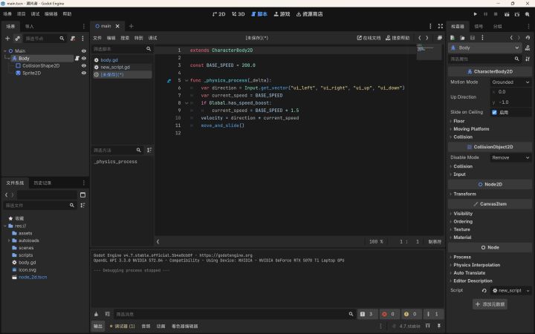Fold the if block at line 8

pos(187,103)
